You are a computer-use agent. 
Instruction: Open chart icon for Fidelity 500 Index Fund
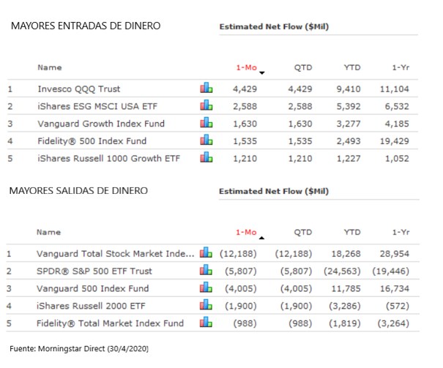[206, 140]
